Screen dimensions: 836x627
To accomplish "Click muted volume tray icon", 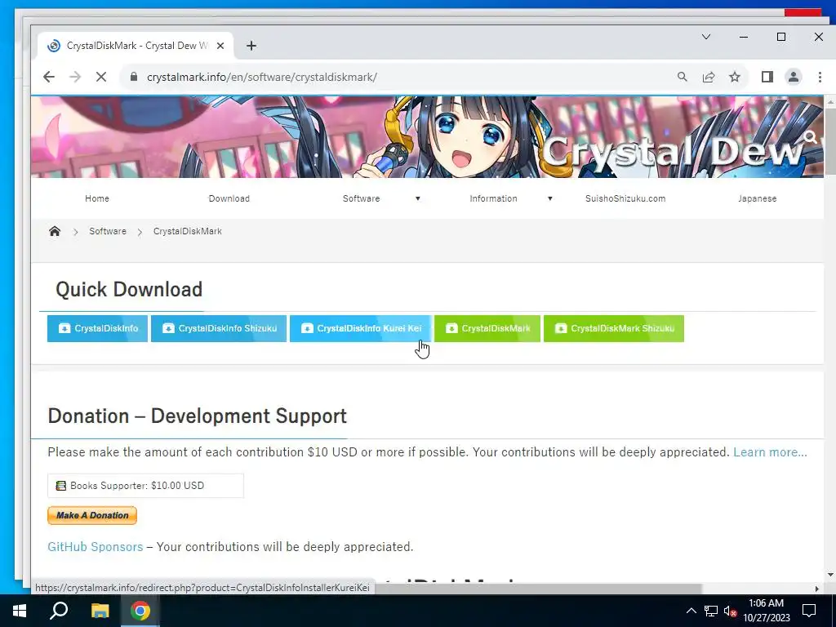I will click(x=730, y=611).
